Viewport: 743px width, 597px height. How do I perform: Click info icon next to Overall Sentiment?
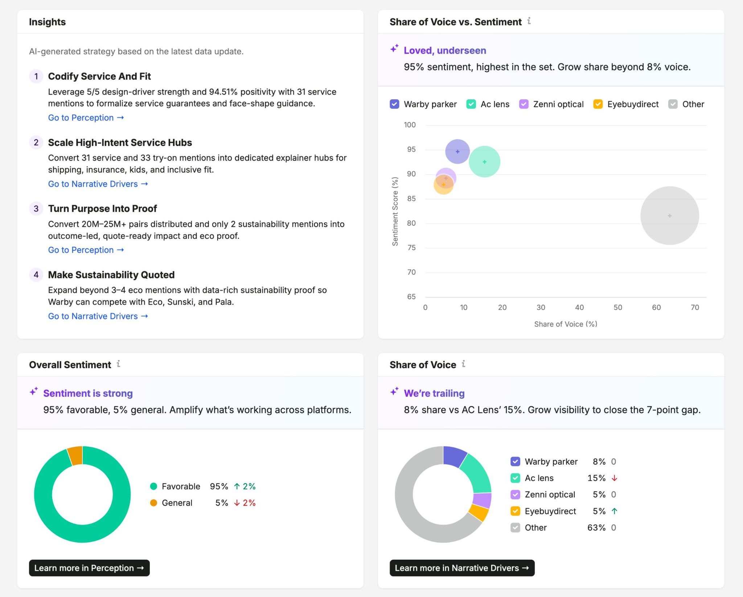coord(118,364)
